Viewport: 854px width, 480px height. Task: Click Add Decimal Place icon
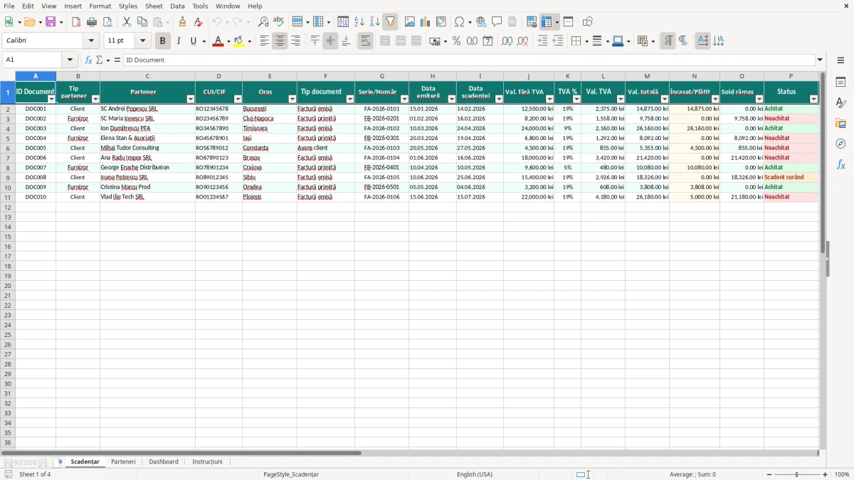(507, 41)
